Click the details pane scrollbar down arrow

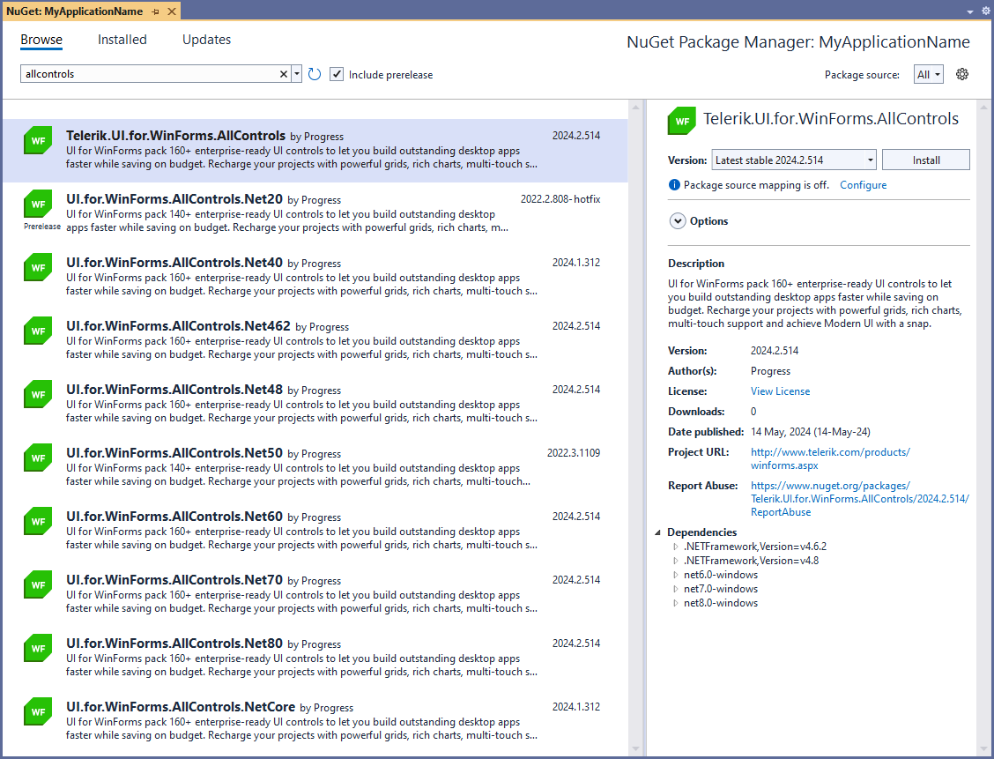(x=983, y=748)
